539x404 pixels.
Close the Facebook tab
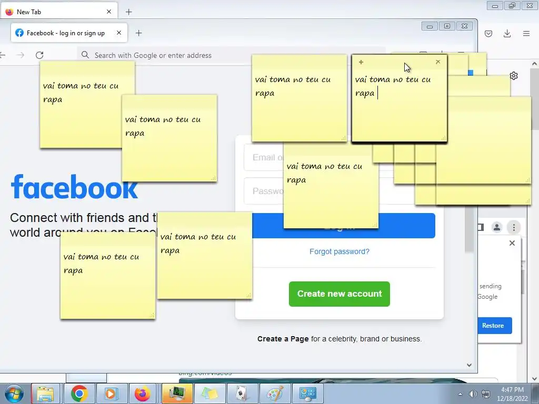[119, 33]
